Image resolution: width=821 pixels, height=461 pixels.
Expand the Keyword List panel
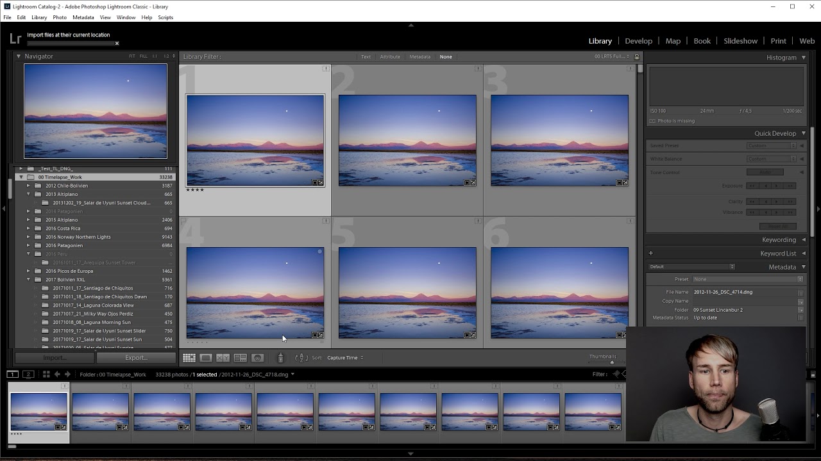pos(804,254)
